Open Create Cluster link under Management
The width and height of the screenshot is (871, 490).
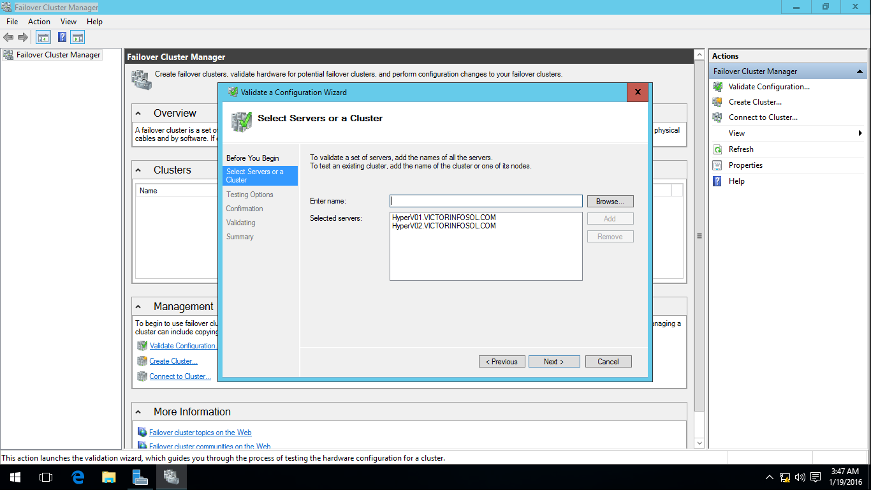tap(173, 361)
